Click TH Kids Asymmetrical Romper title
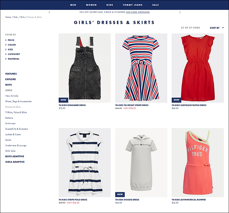Screen dimensions: 229x213 click(x=189, y=200)
